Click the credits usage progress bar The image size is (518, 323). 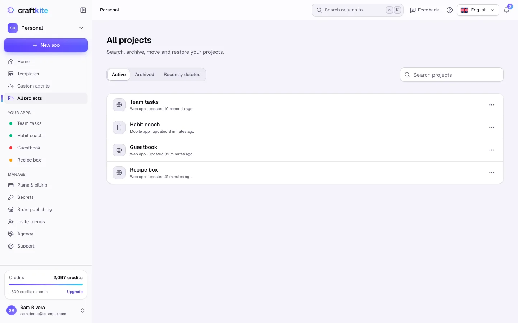point(46,285)
